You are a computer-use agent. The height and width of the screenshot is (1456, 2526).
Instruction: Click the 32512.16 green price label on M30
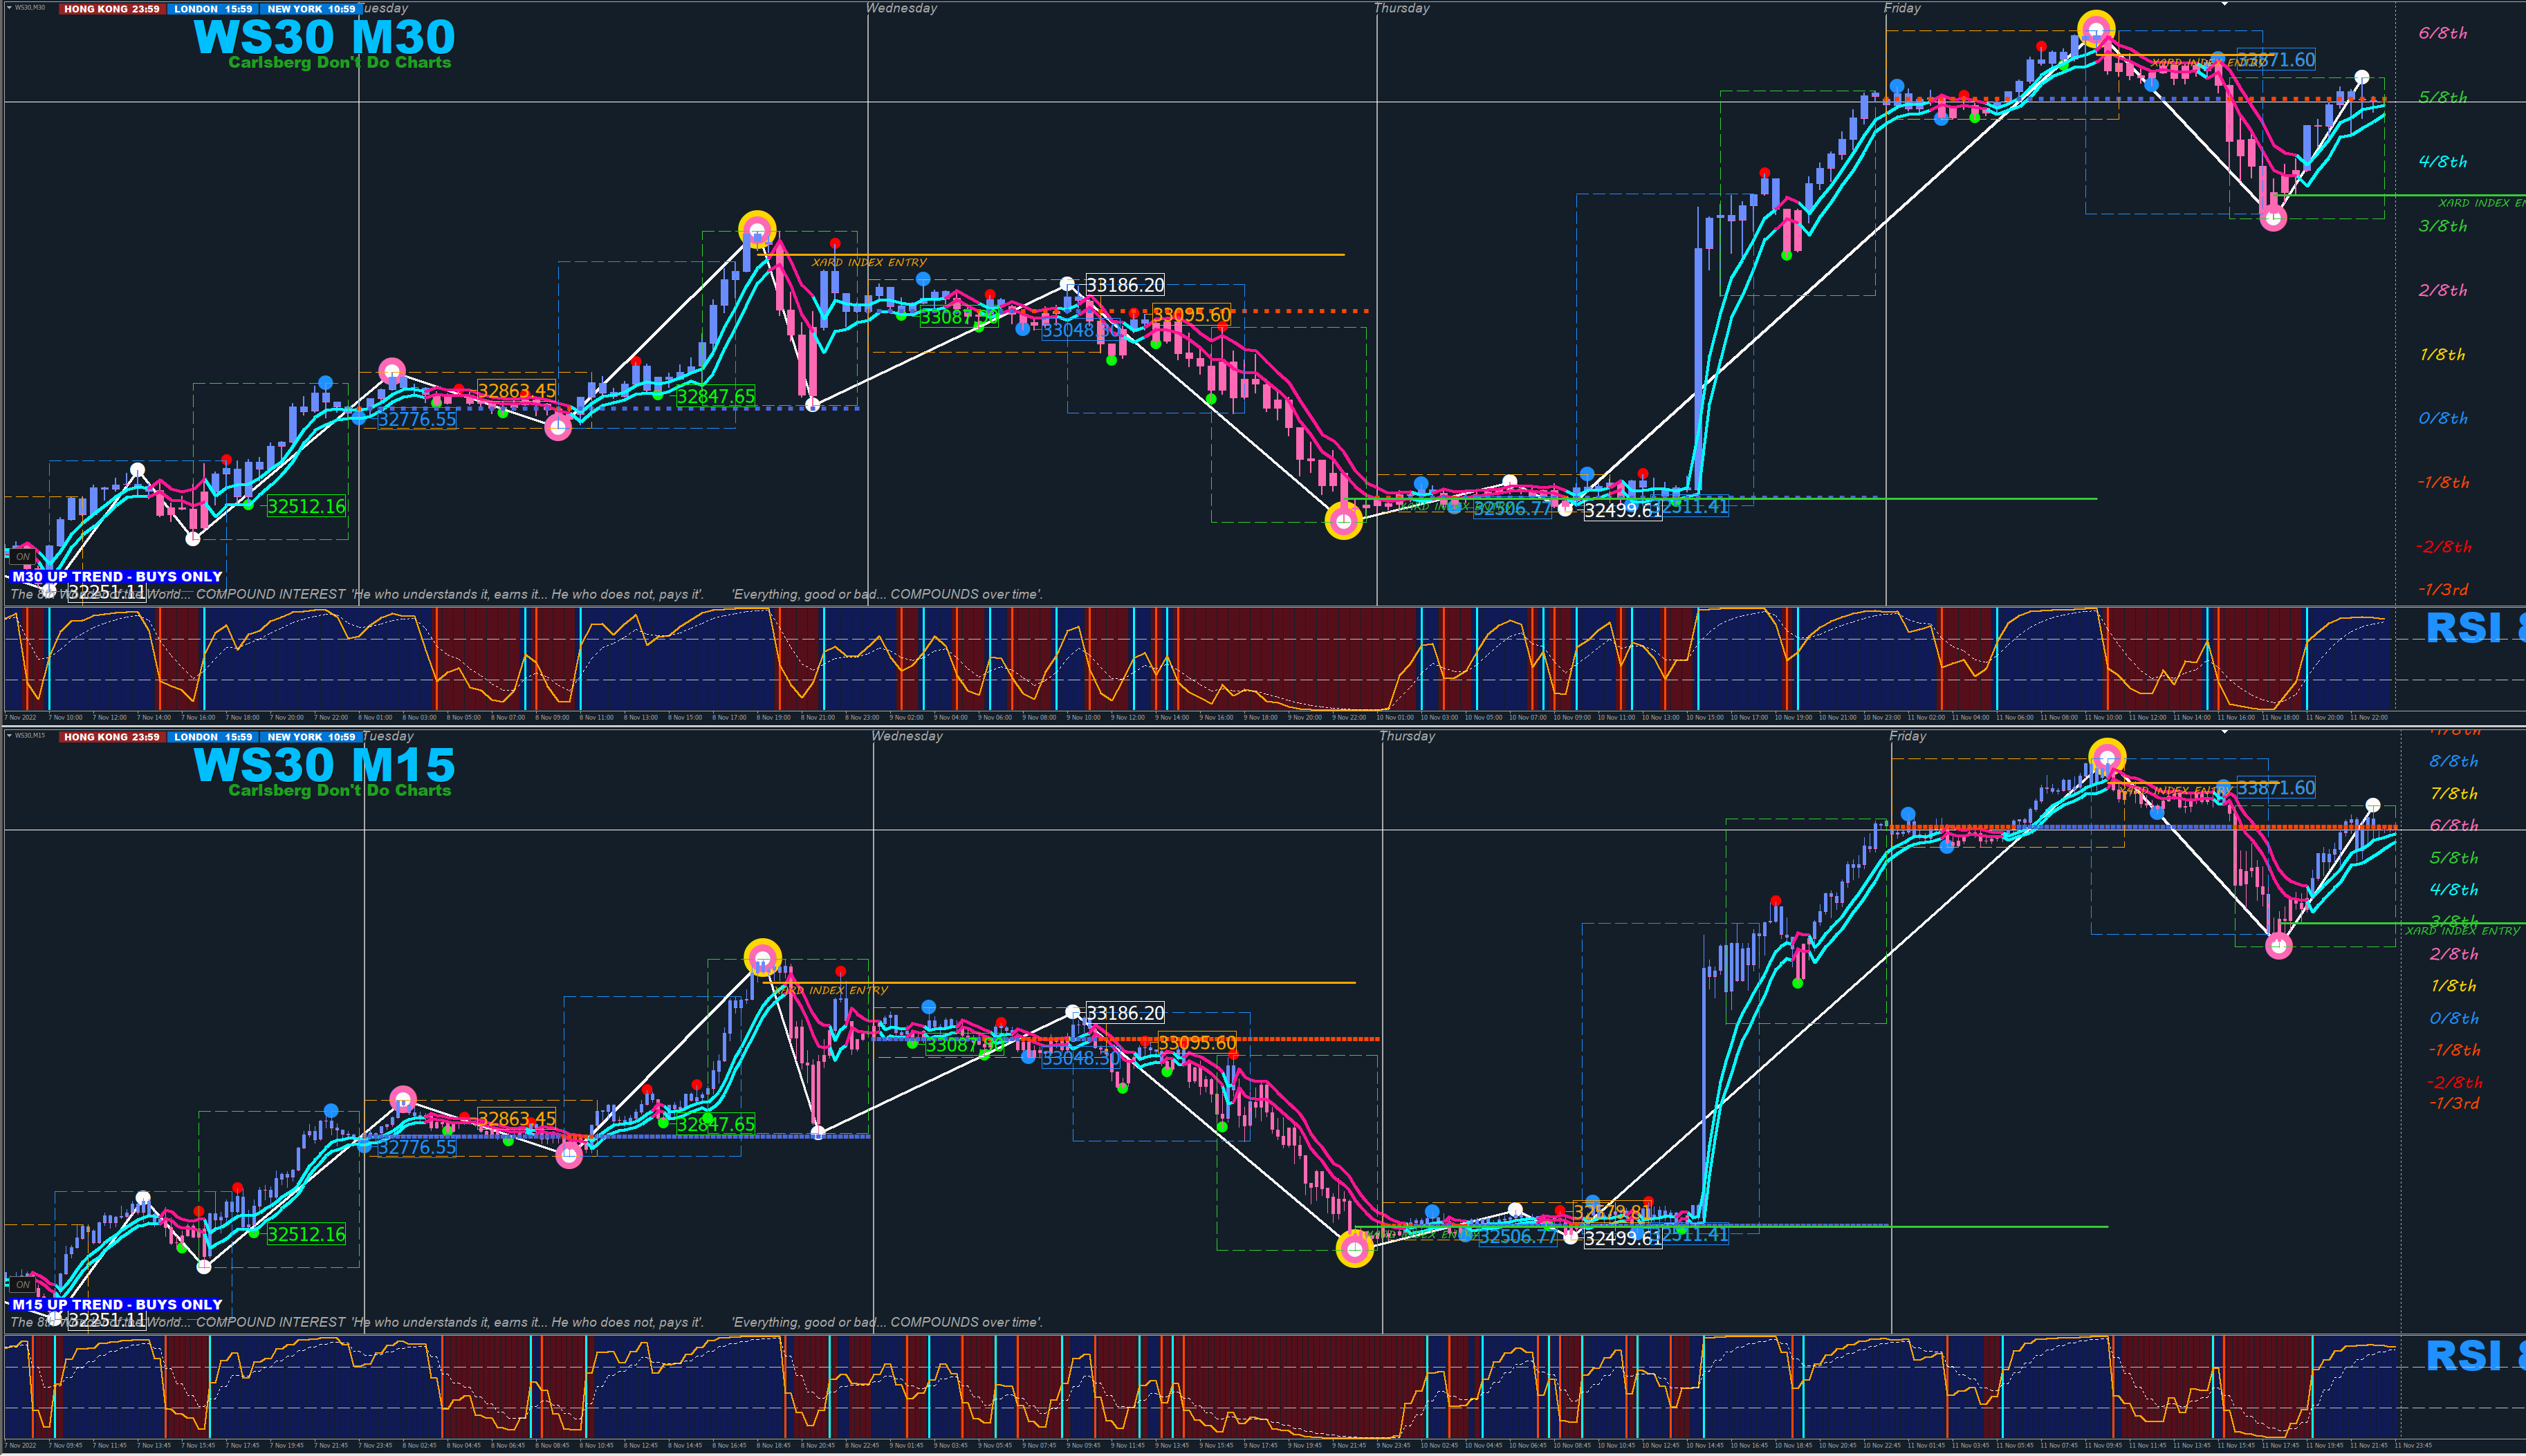point(306,506)
